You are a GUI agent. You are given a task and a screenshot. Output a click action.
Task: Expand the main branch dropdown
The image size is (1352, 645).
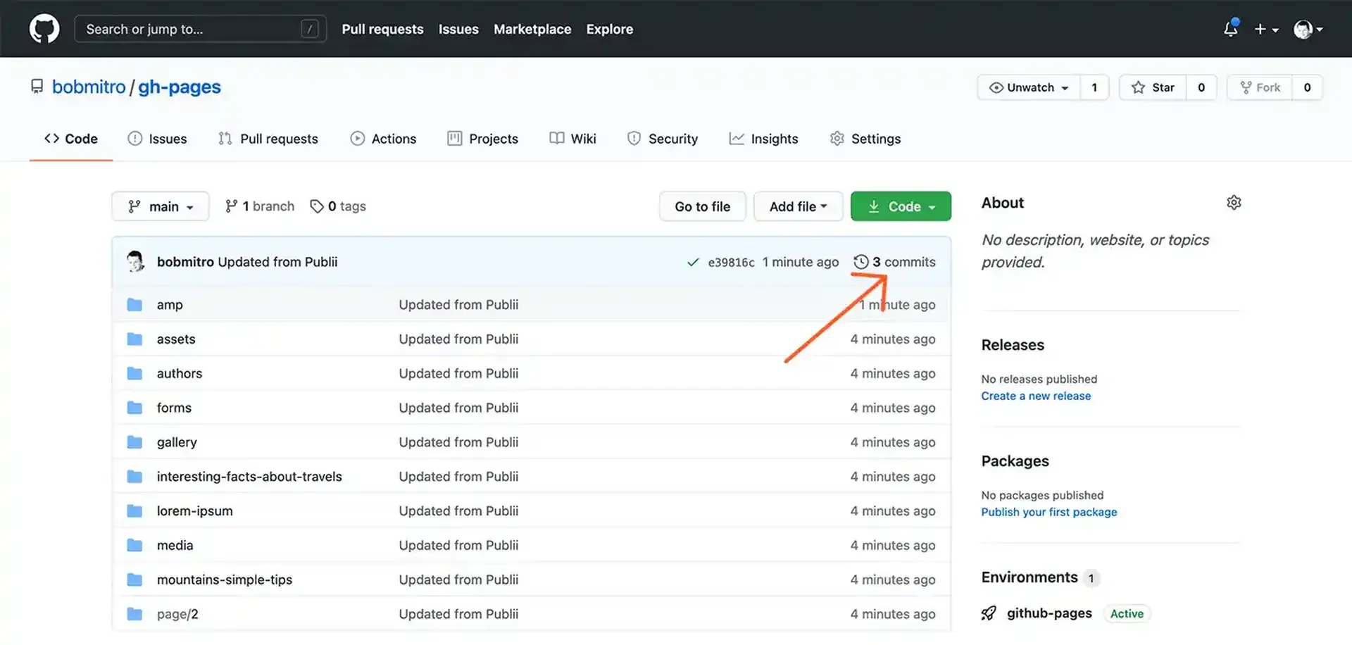(160, 206)
